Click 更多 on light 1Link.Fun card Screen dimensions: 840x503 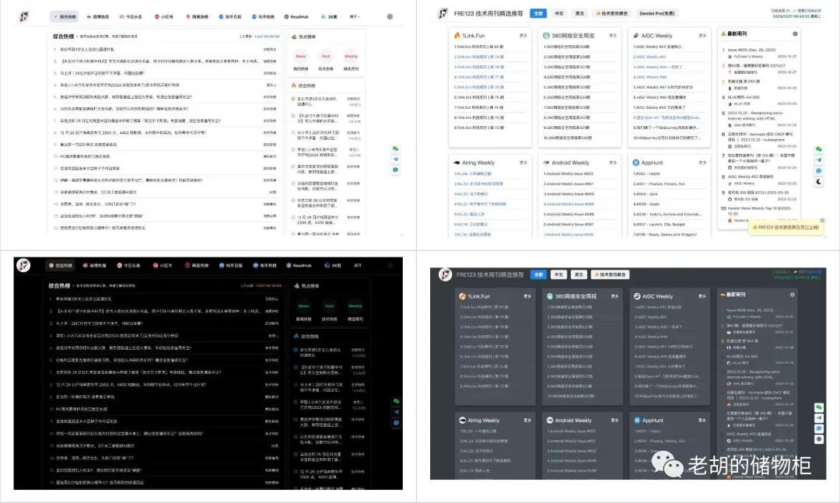coord(523,35)
